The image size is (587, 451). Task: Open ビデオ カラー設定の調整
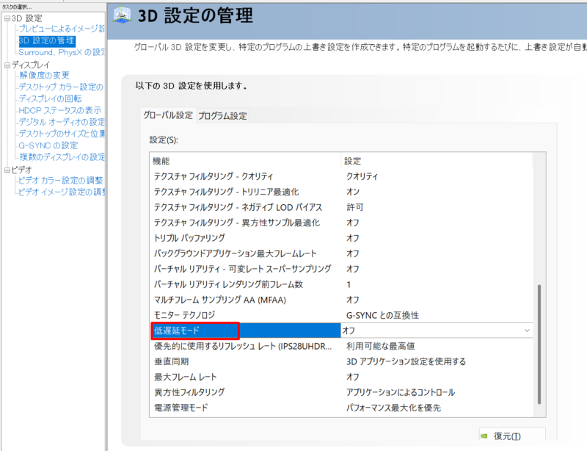(59, 180)
